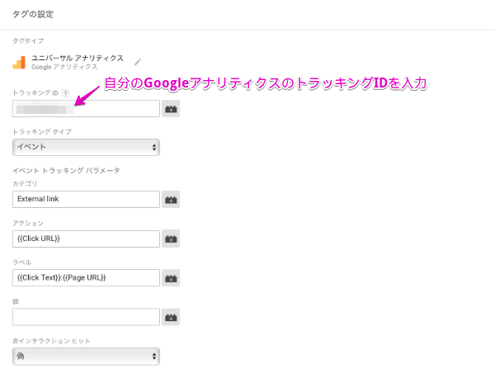Click the pencil edit icon for tag type
The height and width of the screenshot is (378, 495).
(x=137, y=62)
